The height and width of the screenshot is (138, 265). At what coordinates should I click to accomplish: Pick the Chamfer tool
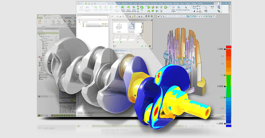pyautogui.click(x=106, y=8)
